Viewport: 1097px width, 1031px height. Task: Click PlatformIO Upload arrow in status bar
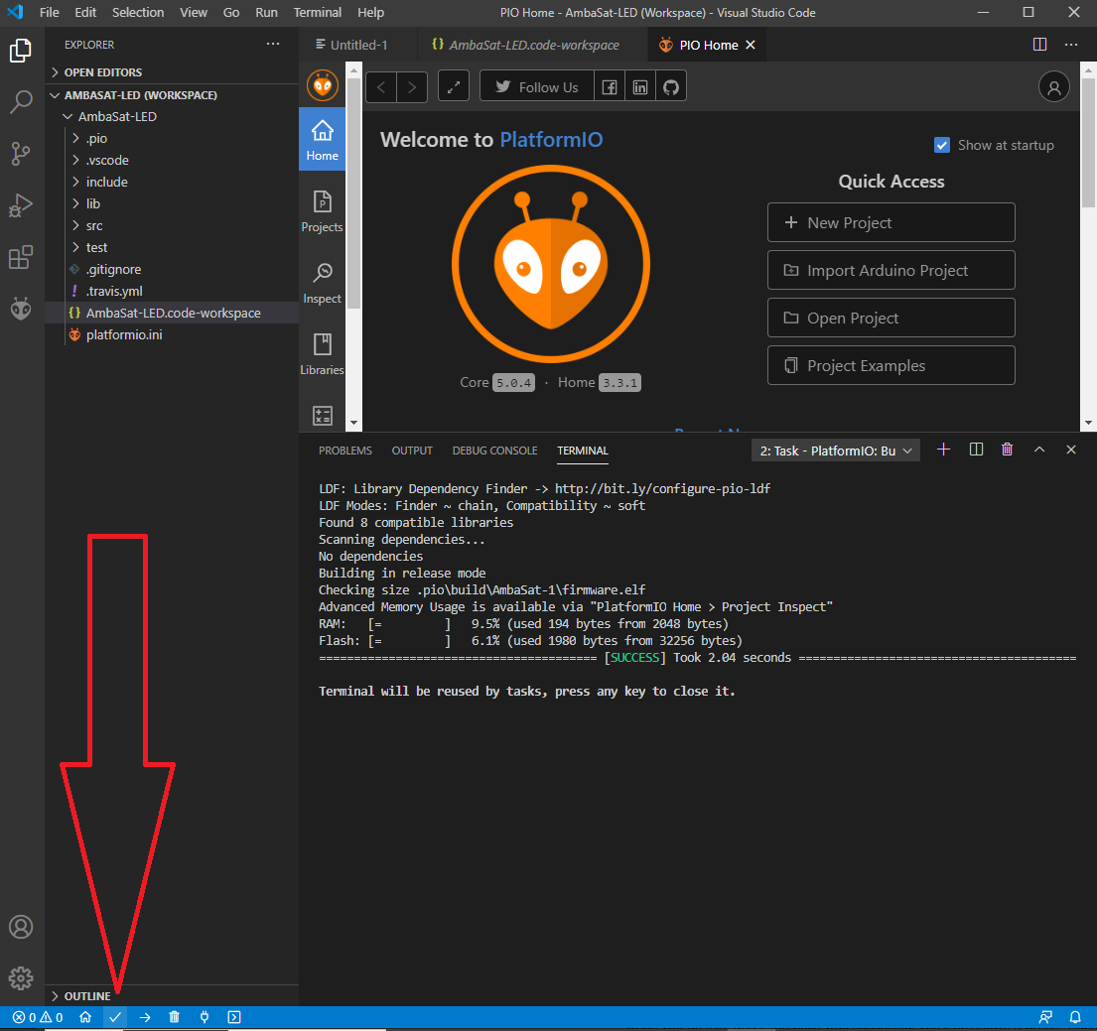(x=145, y=1017)
